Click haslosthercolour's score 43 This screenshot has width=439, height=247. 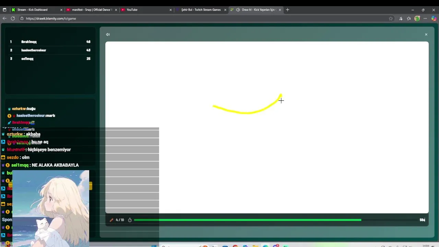88,50
